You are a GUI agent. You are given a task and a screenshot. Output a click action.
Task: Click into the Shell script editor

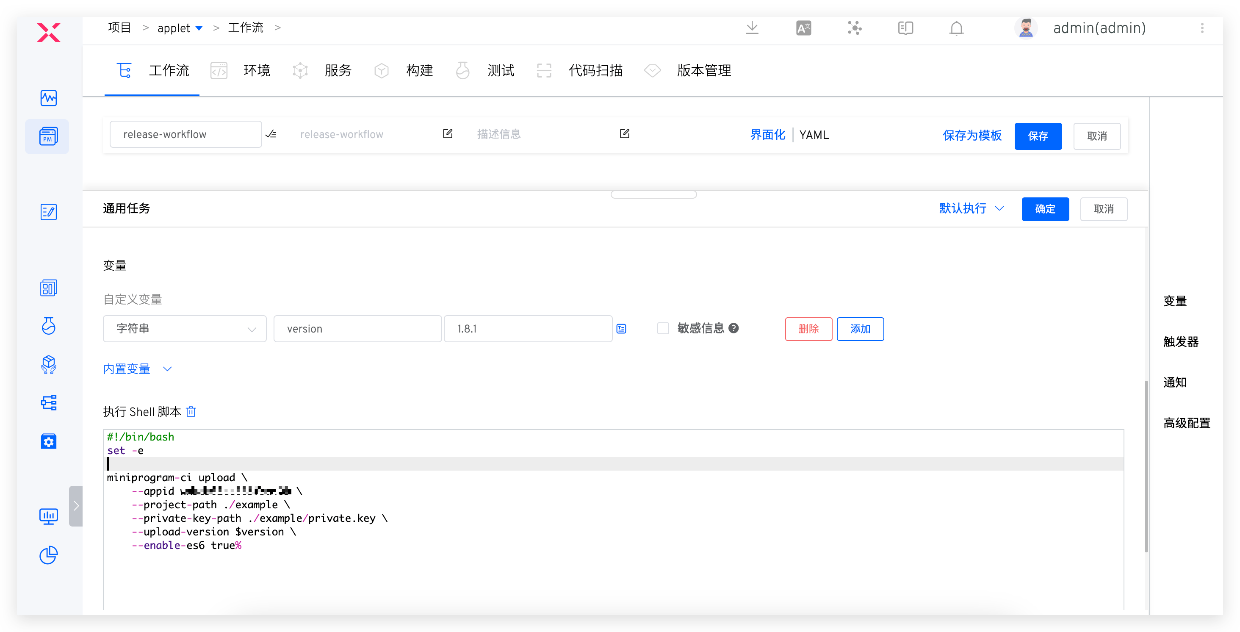tap(613, 519)
